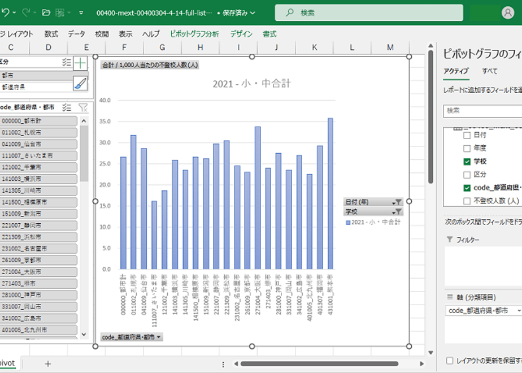
Task: Click the chart elements plus icon
Action: [80, 63]
